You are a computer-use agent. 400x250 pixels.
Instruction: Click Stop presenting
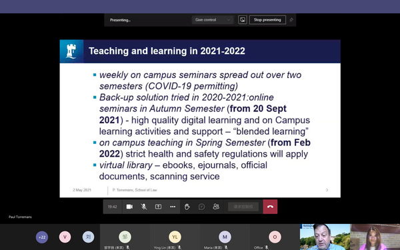click(267, 20)
